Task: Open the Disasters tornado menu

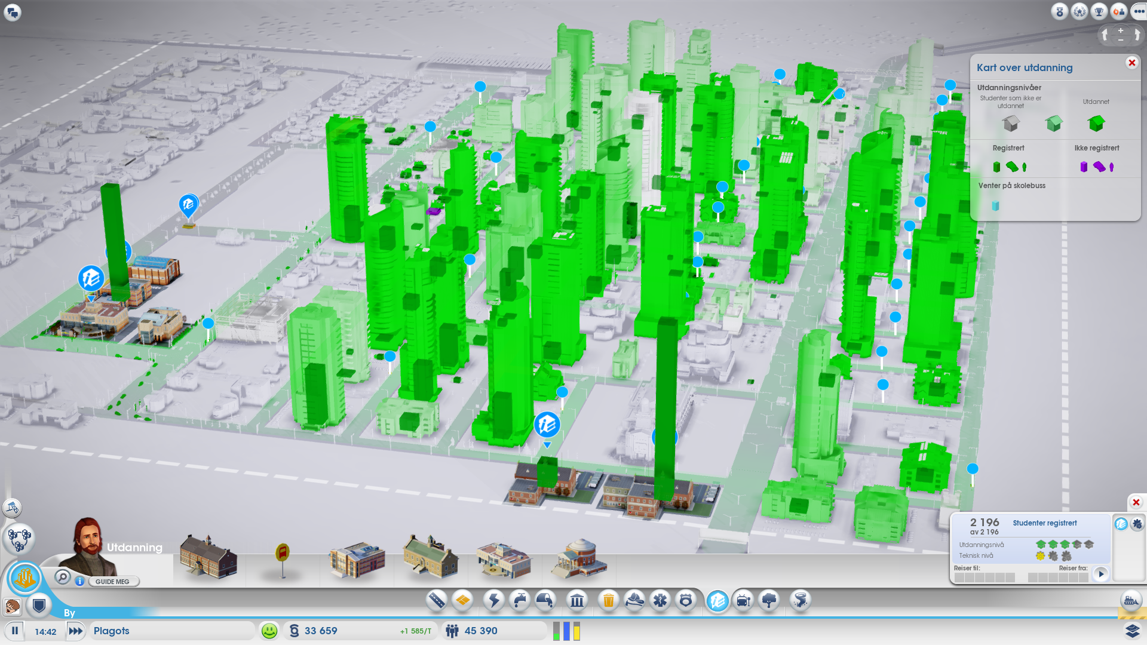Action: coord(801,600)
